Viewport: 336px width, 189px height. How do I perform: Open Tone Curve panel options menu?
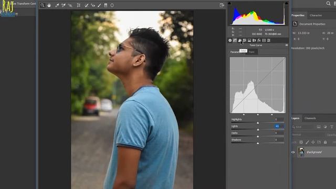(287, 45)
